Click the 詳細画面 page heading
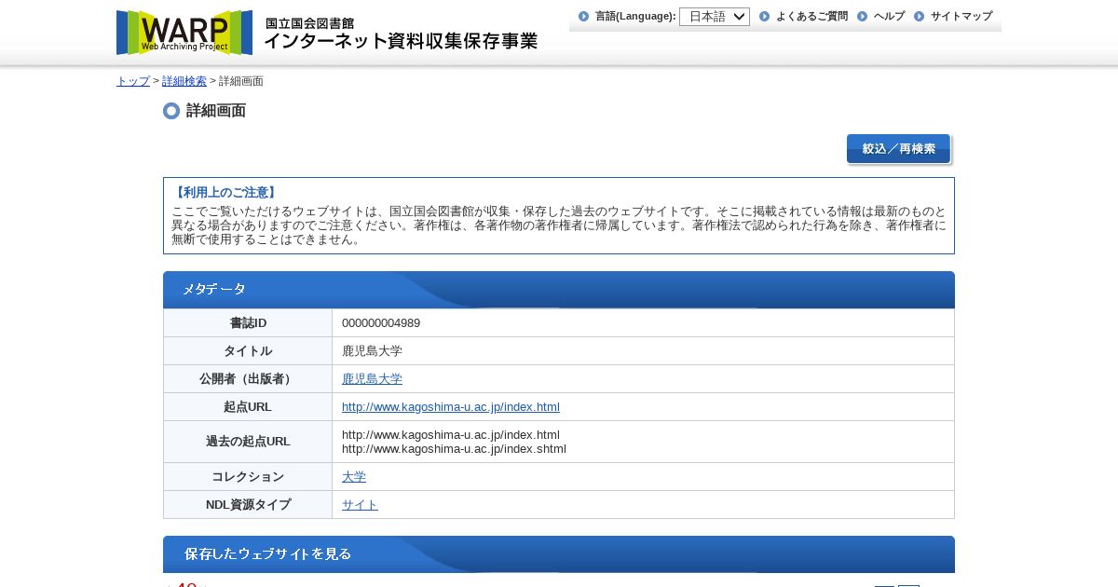The image size is (1118, 587). [x=216, y=111]
